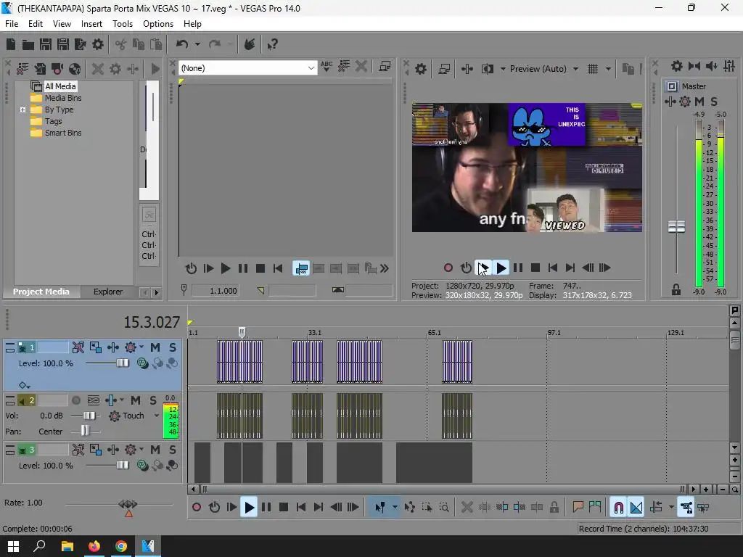Open track 3 track motion icon

95,450
